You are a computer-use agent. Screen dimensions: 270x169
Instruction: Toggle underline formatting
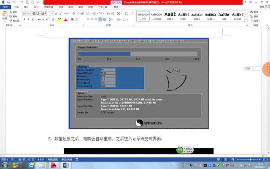tap(32, 19)
